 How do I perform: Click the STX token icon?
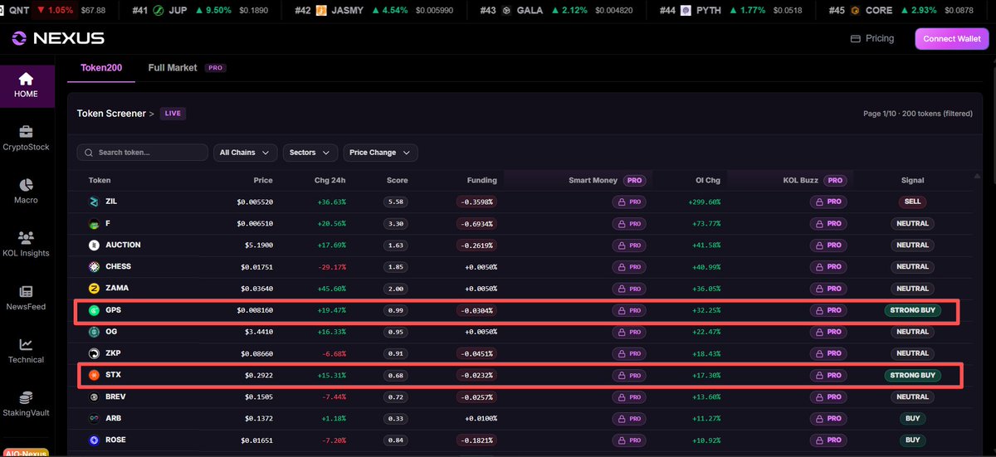coord(94,375)
